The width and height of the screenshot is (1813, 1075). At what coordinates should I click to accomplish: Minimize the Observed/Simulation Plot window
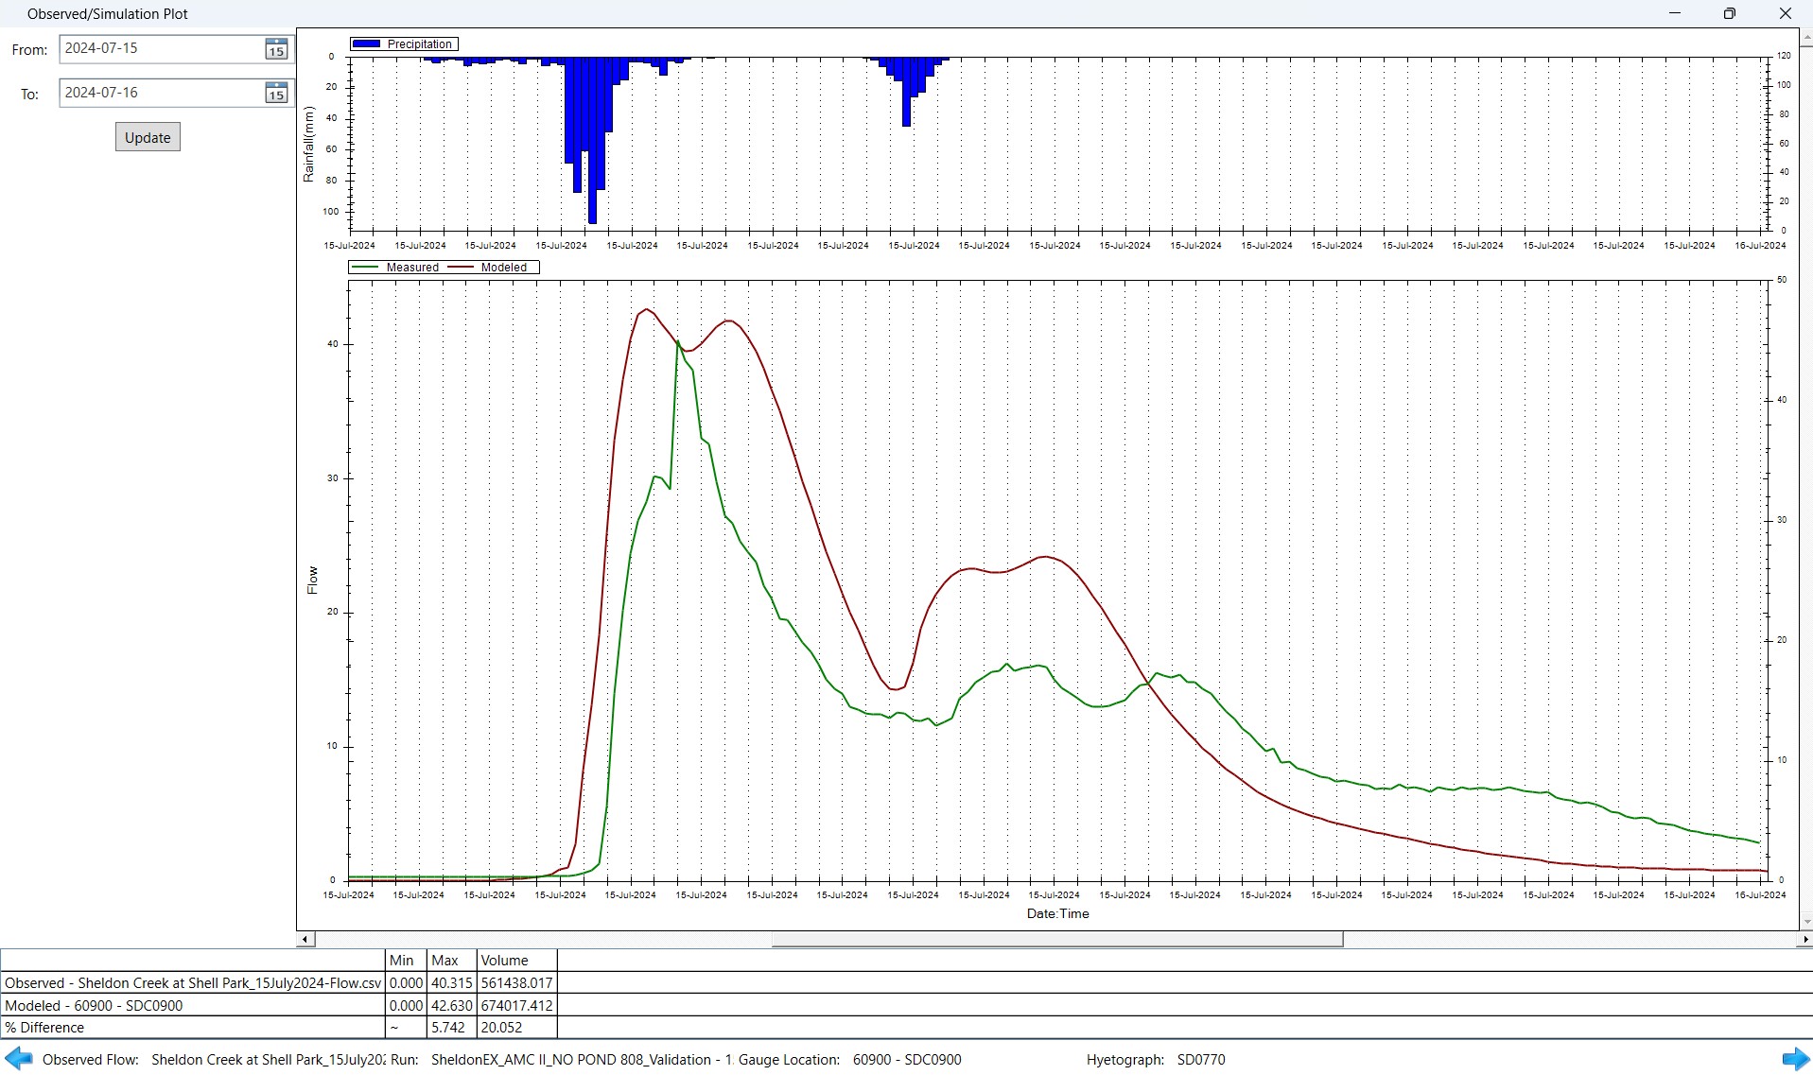click(1675, 13)
